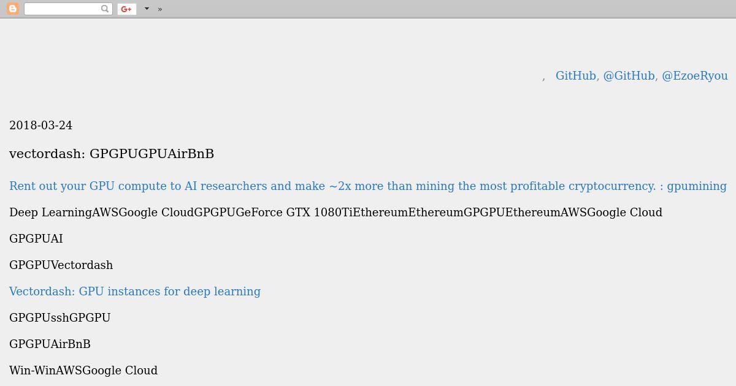Click the paragraph mentioning GeForce GTX 1080Ti
The width and height of the screenshot is (736, 386).
pyautogui.click(x=335, y=212)
